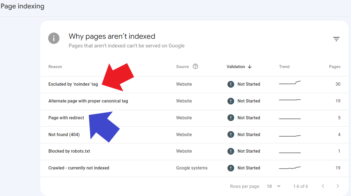The height and width of the screenshot is (196, 351).
Task: Open the Source column help icon
Action: point(195,66)
